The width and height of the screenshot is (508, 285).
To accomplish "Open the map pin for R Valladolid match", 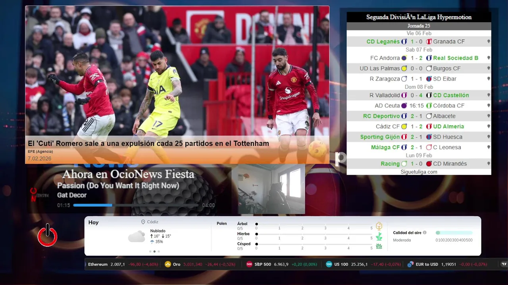I will coord(489,95).
